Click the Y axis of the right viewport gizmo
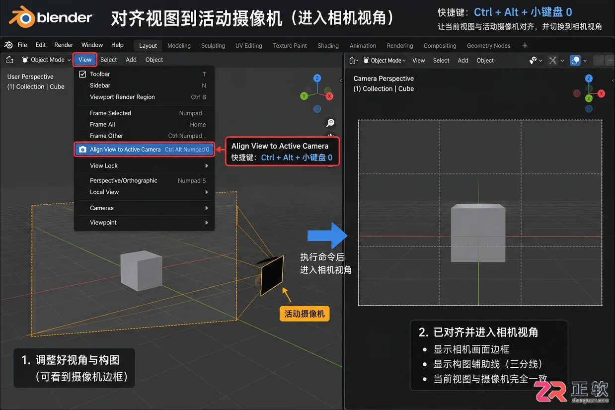Screen dimensions: 615x410 pos(589,98)
